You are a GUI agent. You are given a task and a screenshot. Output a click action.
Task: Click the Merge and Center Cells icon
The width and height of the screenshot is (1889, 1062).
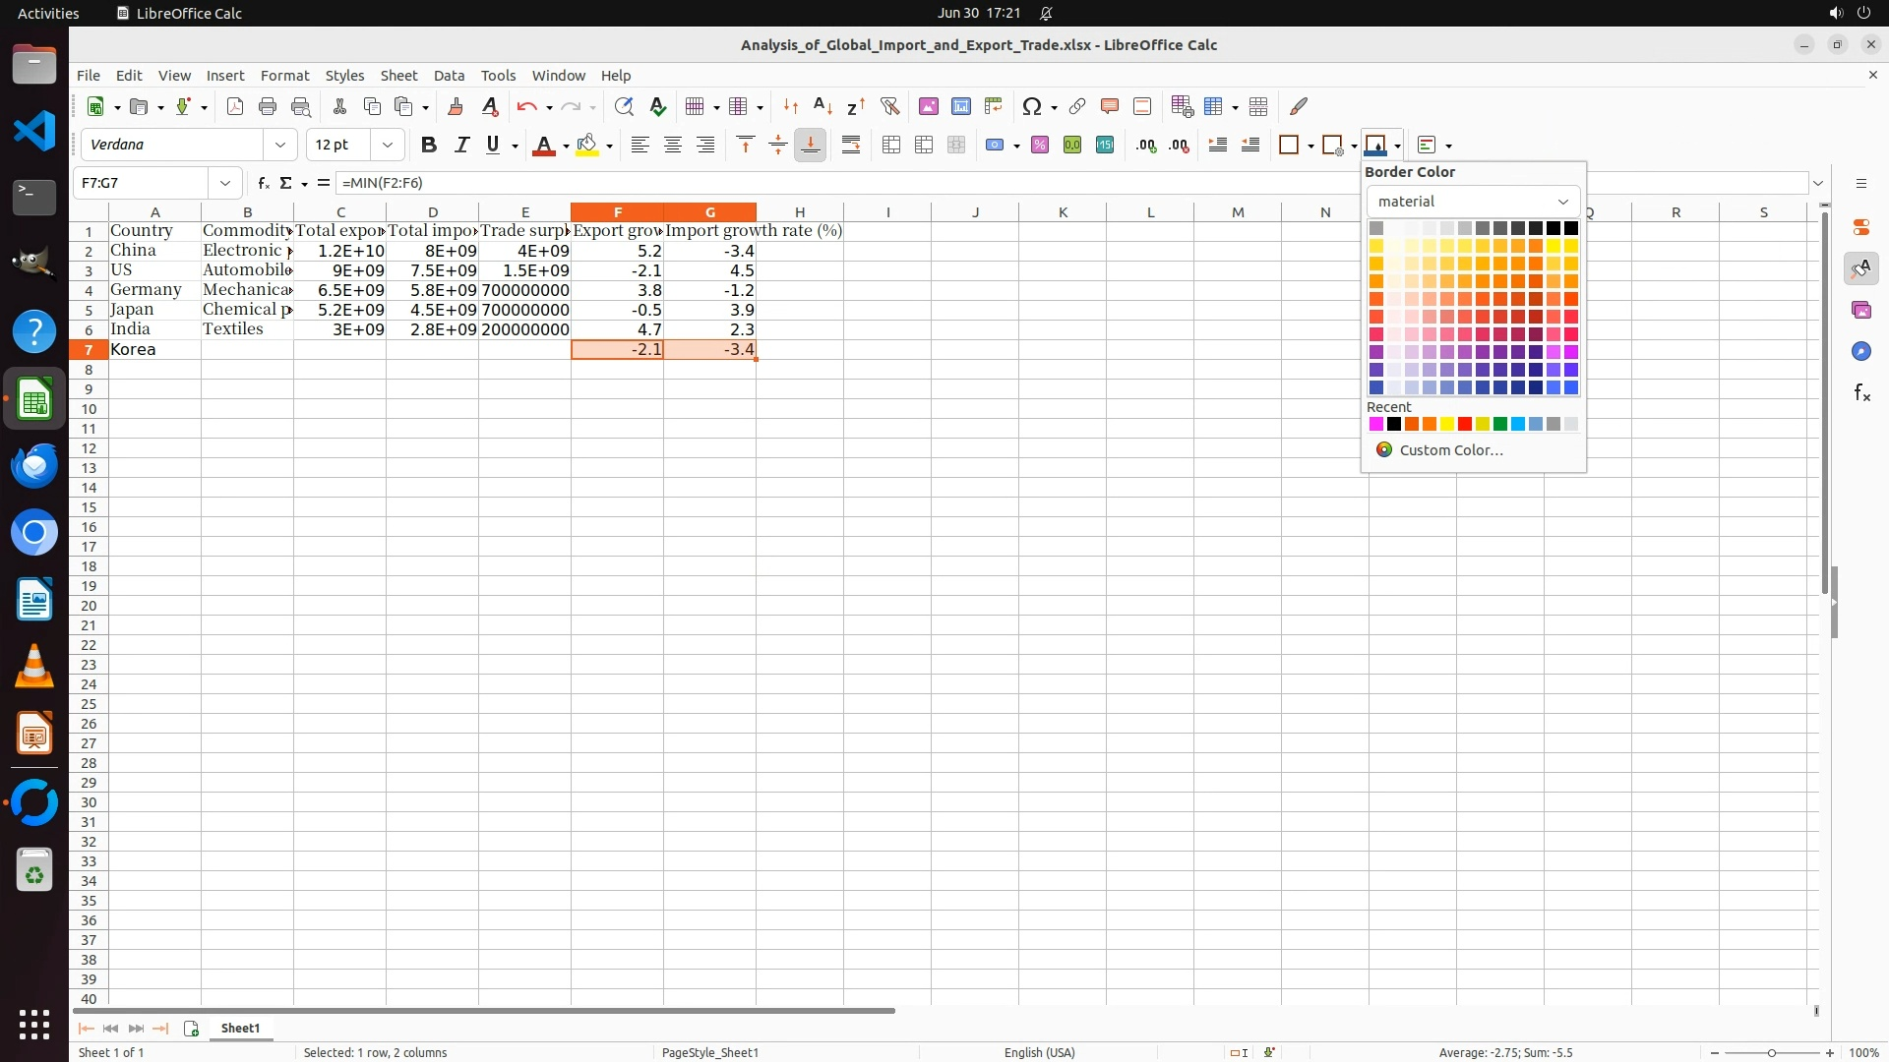coord(891,146)
